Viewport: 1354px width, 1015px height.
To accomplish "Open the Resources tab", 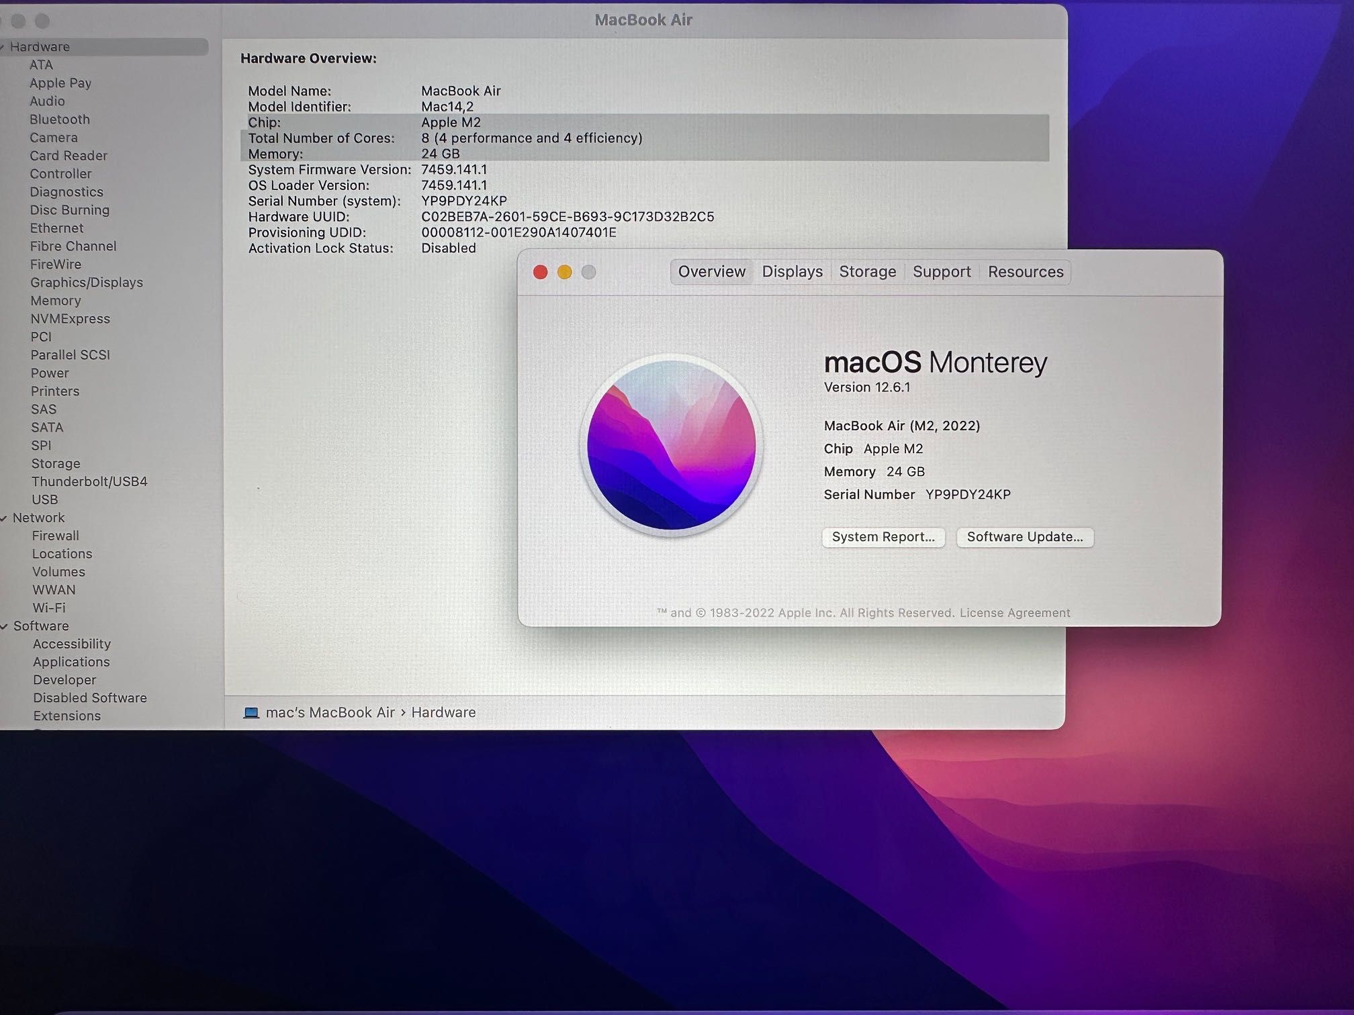I will (x=1026, y=272).
